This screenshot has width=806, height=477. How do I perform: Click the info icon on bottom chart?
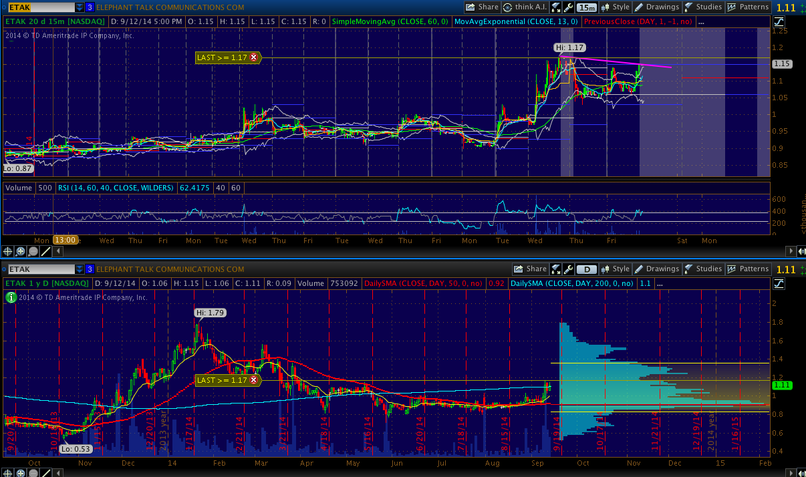coord(10,297)
